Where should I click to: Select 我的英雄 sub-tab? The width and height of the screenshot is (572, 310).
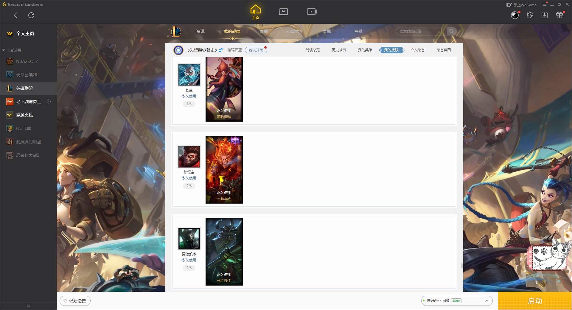point(365,50)
